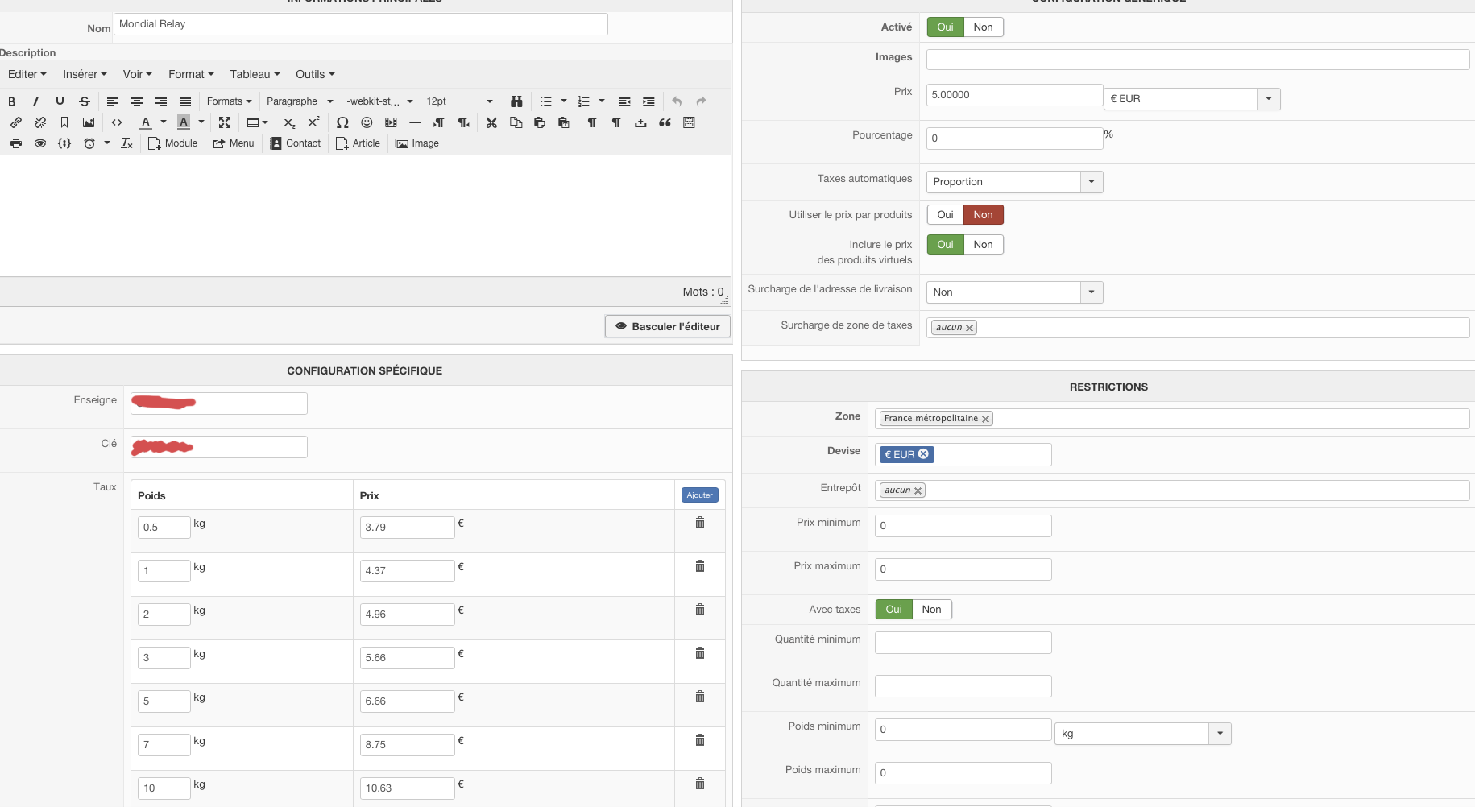1475x807 pixels.
Task: Set Avec taxes to Non
Action: click(931, 610)
